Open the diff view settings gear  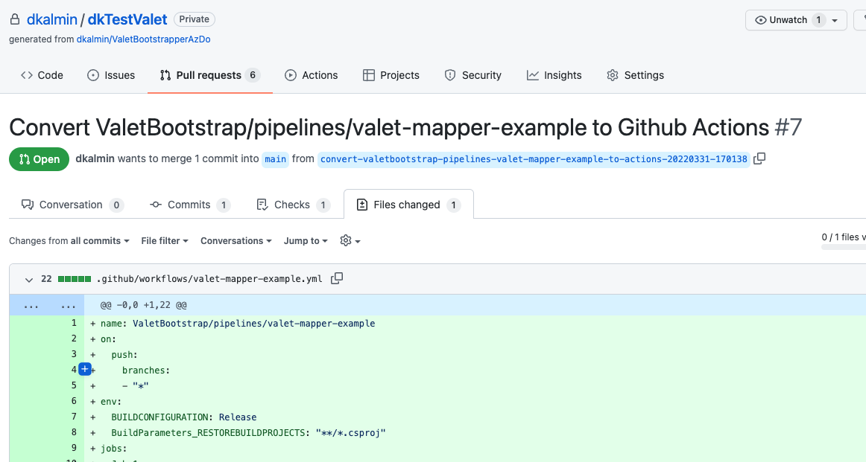point(350,241)
